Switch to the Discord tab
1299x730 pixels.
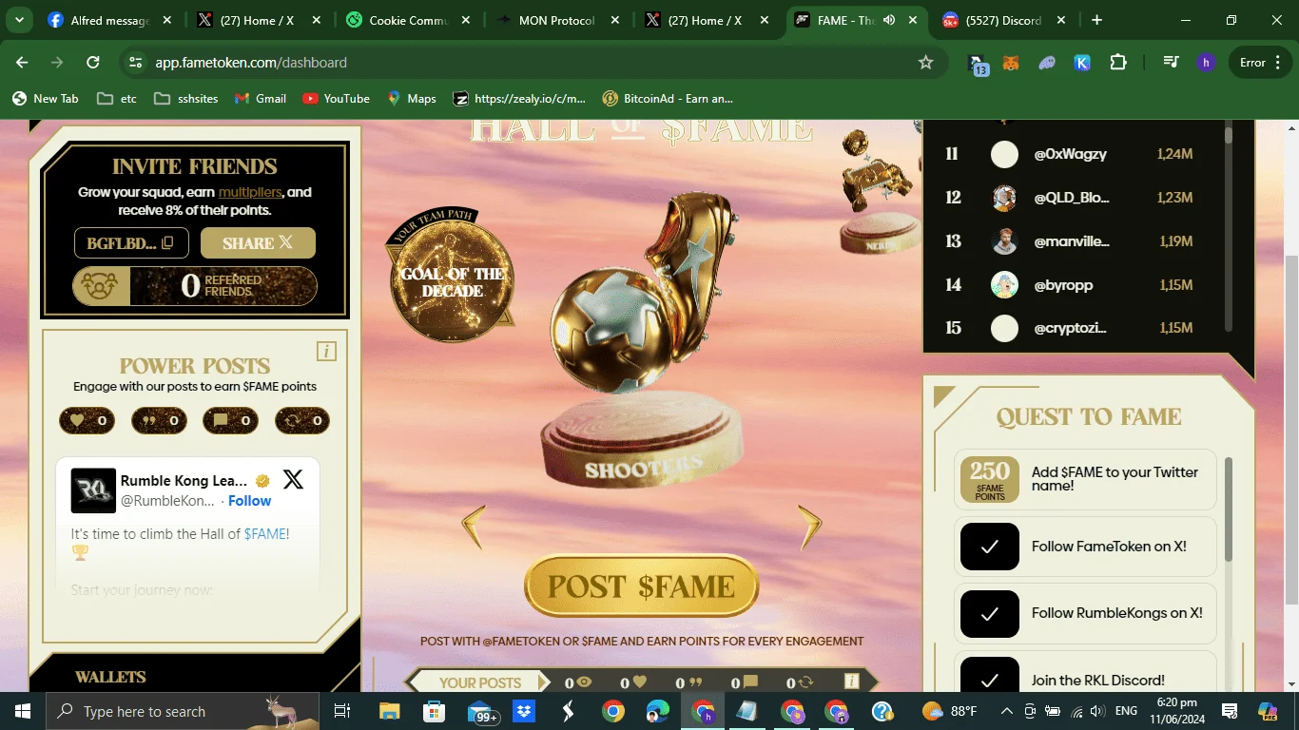1005,20
